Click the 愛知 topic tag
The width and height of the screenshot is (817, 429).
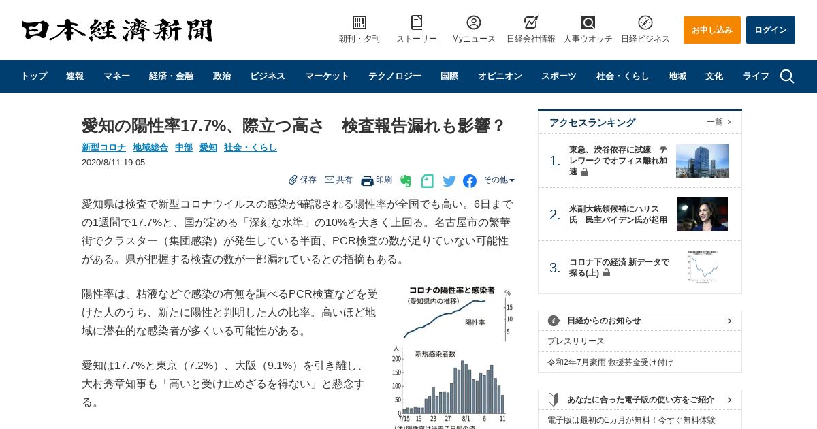point(208,147)
